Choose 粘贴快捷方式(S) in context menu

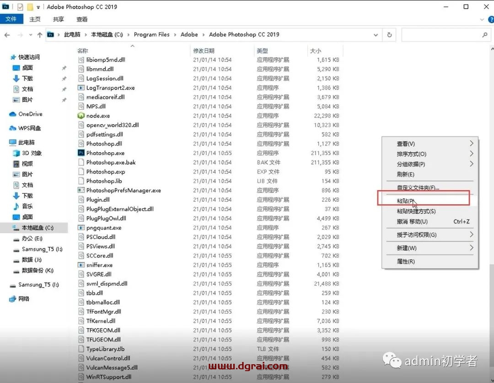(430, 211)
